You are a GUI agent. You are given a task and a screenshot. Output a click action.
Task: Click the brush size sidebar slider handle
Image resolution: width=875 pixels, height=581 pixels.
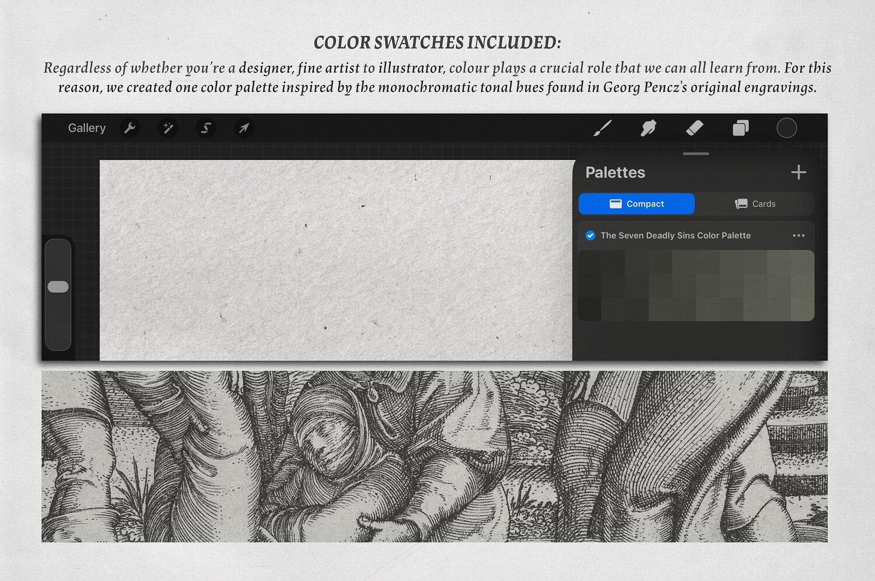58,287
